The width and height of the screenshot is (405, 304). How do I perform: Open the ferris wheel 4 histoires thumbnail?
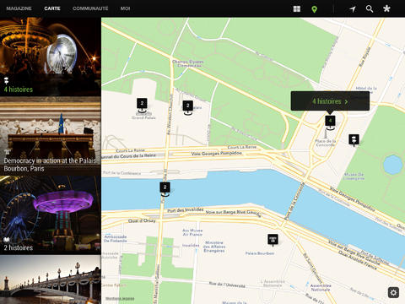tap(51, 57)
